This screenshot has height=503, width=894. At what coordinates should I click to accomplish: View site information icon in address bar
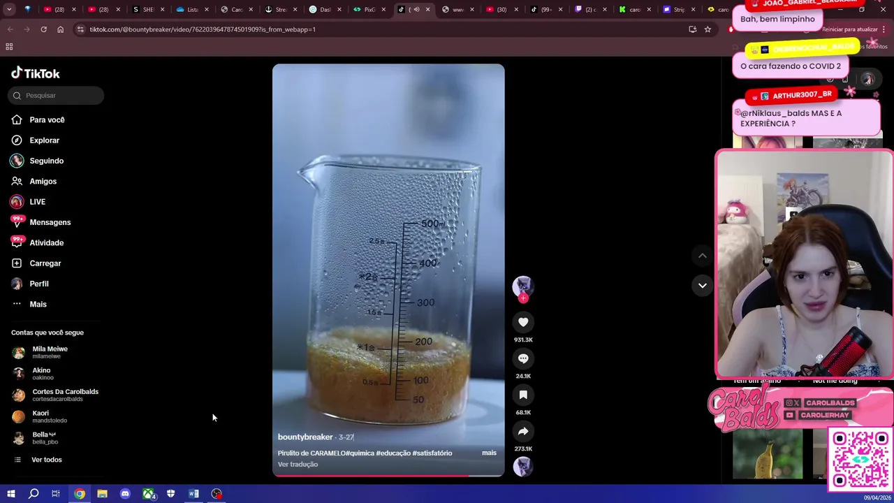coord(80,29)
